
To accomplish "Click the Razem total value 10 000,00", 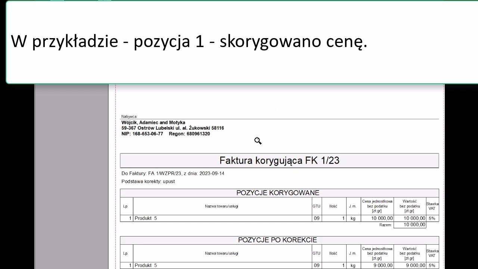I will coord(415,225).
